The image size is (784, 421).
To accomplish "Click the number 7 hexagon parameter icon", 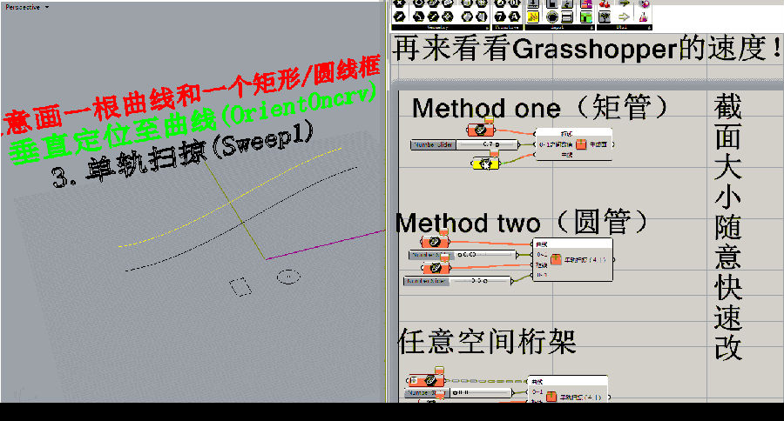I will click(x=500, y=17).
